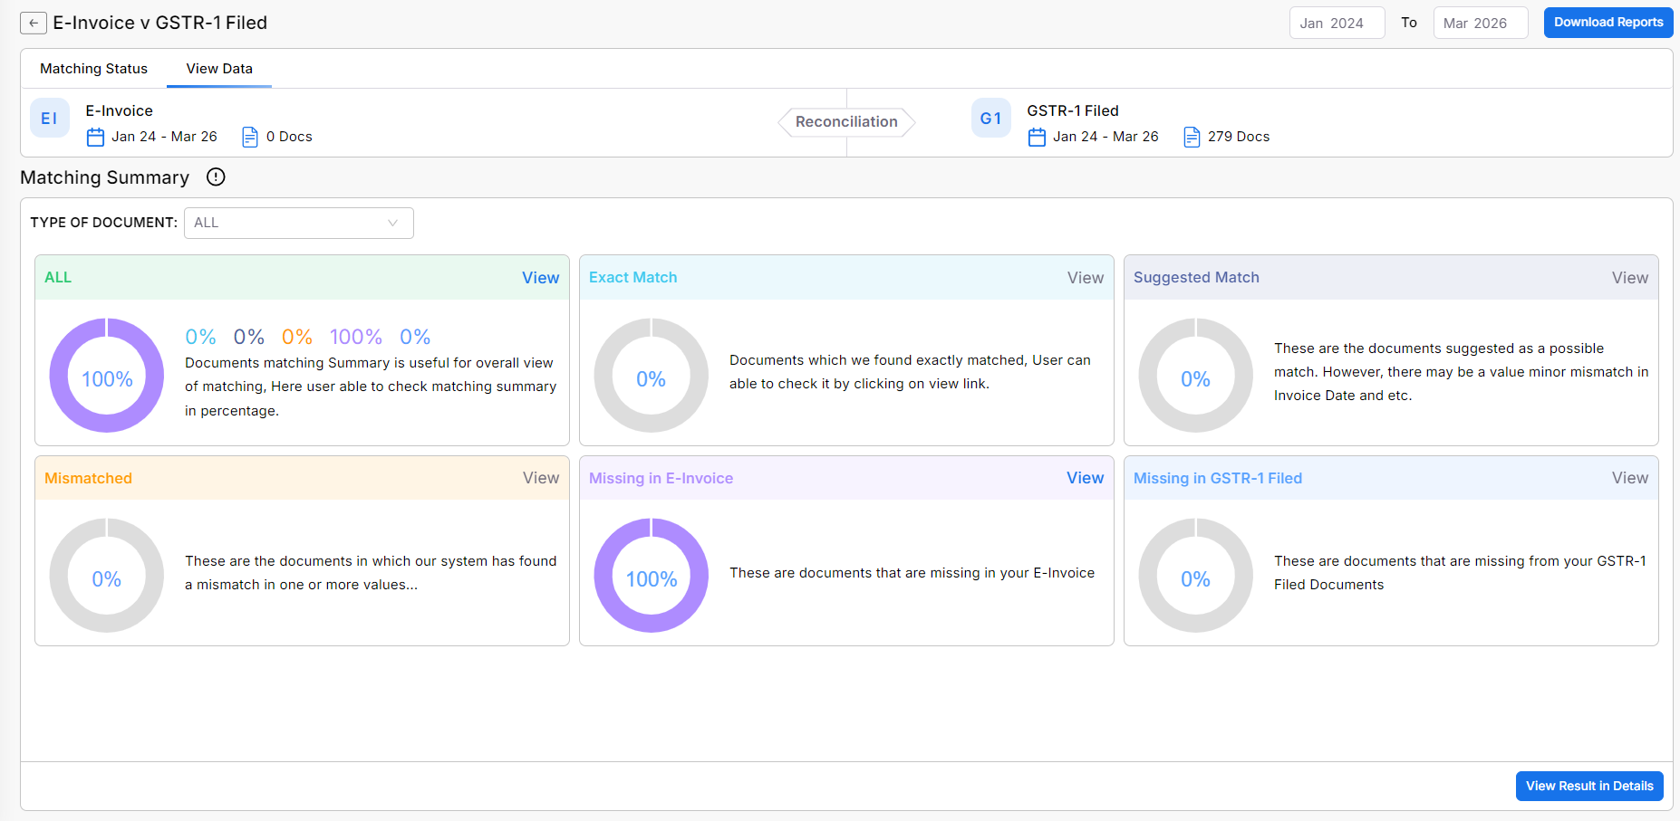Image resolution: width=1680 pixels, height=821 pixels.
Task: Click the ALL card 100% donut chart
Action: (107, 376)
